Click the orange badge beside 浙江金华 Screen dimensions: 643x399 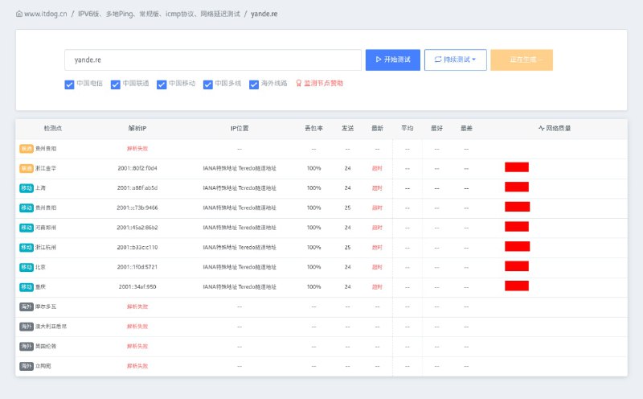(x=27, y=168)
